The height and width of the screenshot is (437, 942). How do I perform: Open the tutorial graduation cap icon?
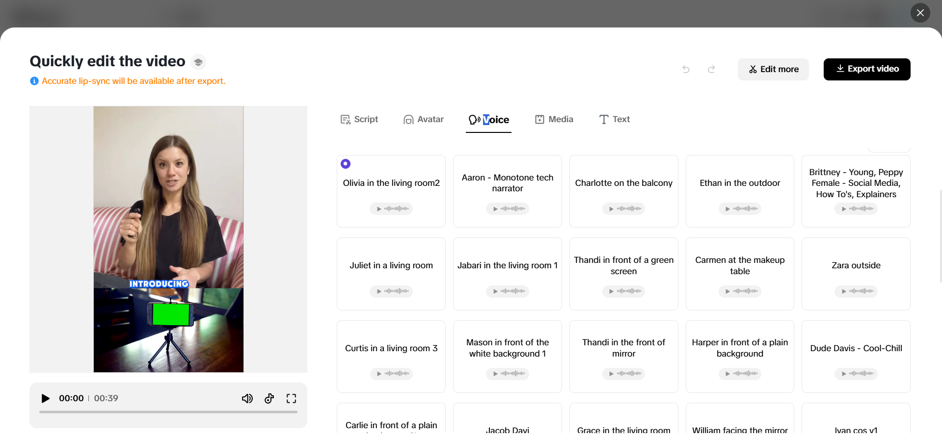coord(198,62)
